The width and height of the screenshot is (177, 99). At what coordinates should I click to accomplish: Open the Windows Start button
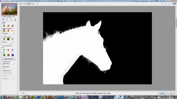pos(2,97)
